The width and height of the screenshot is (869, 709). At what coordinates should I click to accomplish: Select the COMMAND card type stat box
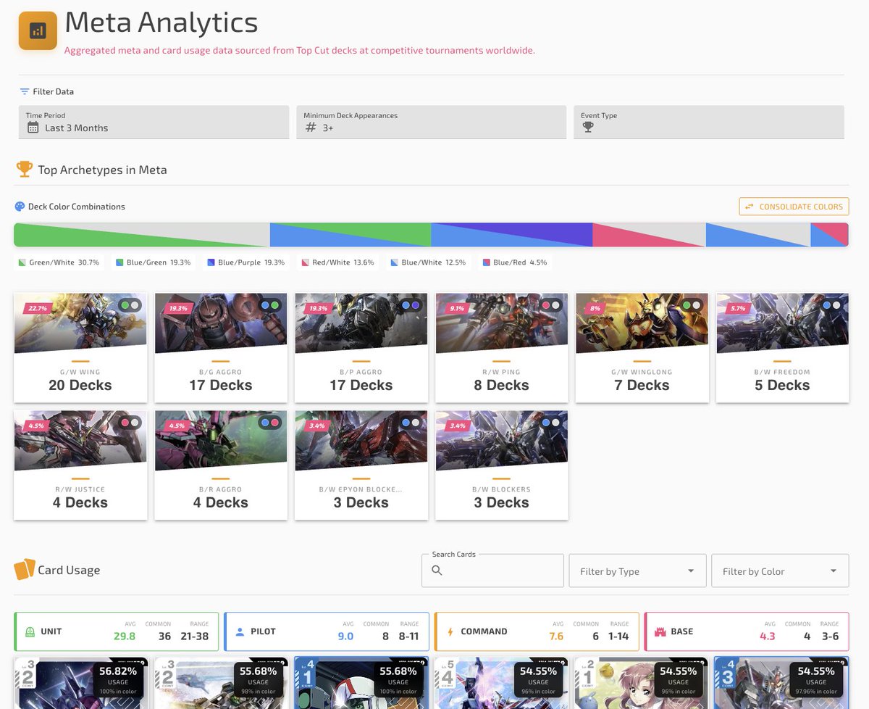537,631
